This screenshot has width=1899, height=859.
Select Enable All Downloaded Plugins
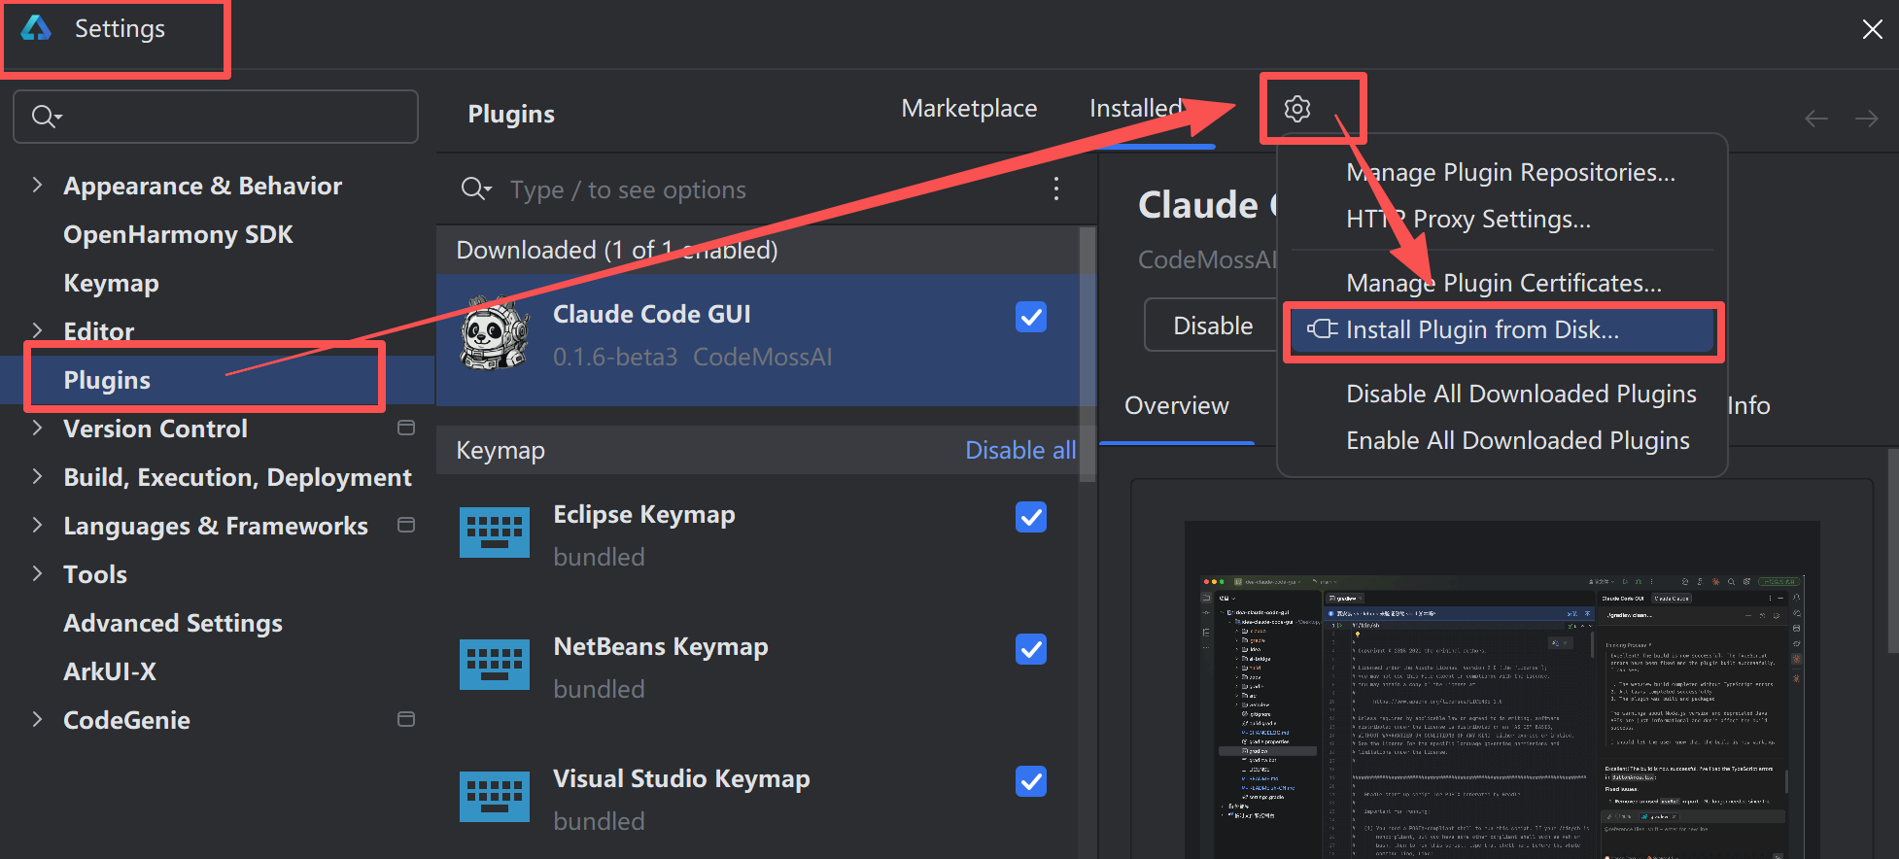(1518, 440)
